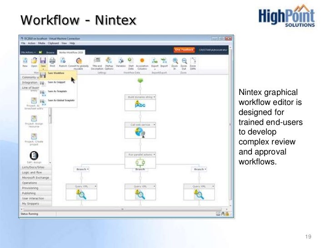
Task: Open the Clipboard menu
Action: pos(53,43)
